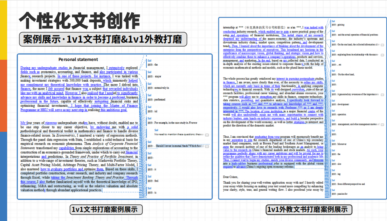The width and height of the screenshot is (387, 221).
Task: Select the 'Should I invest in mutual funds' comment text
Action: [180, 146]
